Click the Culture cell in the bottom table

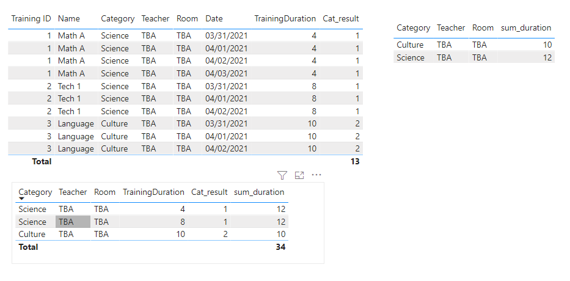[32, 234]
